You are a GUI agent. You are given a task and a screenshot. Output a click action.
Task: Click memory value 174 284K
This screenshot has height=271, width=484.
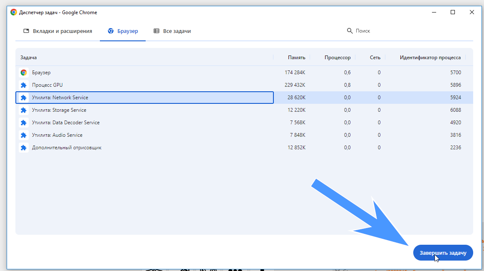295,73
